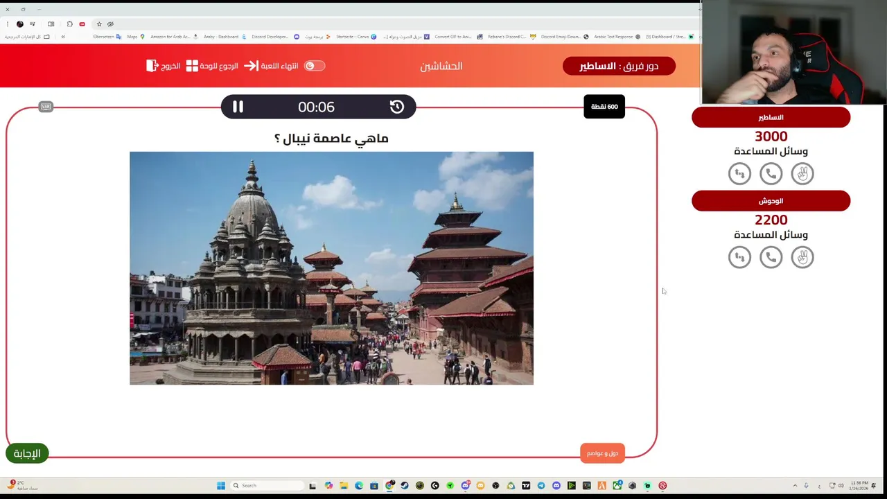Open the taskbar clock and date
The height and width of the screenshot is (499, 887).
click(859, 486)
